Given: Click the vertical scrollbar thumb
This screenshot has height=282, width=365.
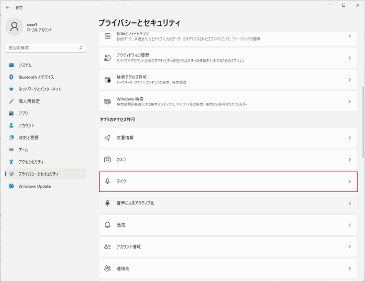Looking at the screenshot, I should pyautogui.click(x=363, y=122).
